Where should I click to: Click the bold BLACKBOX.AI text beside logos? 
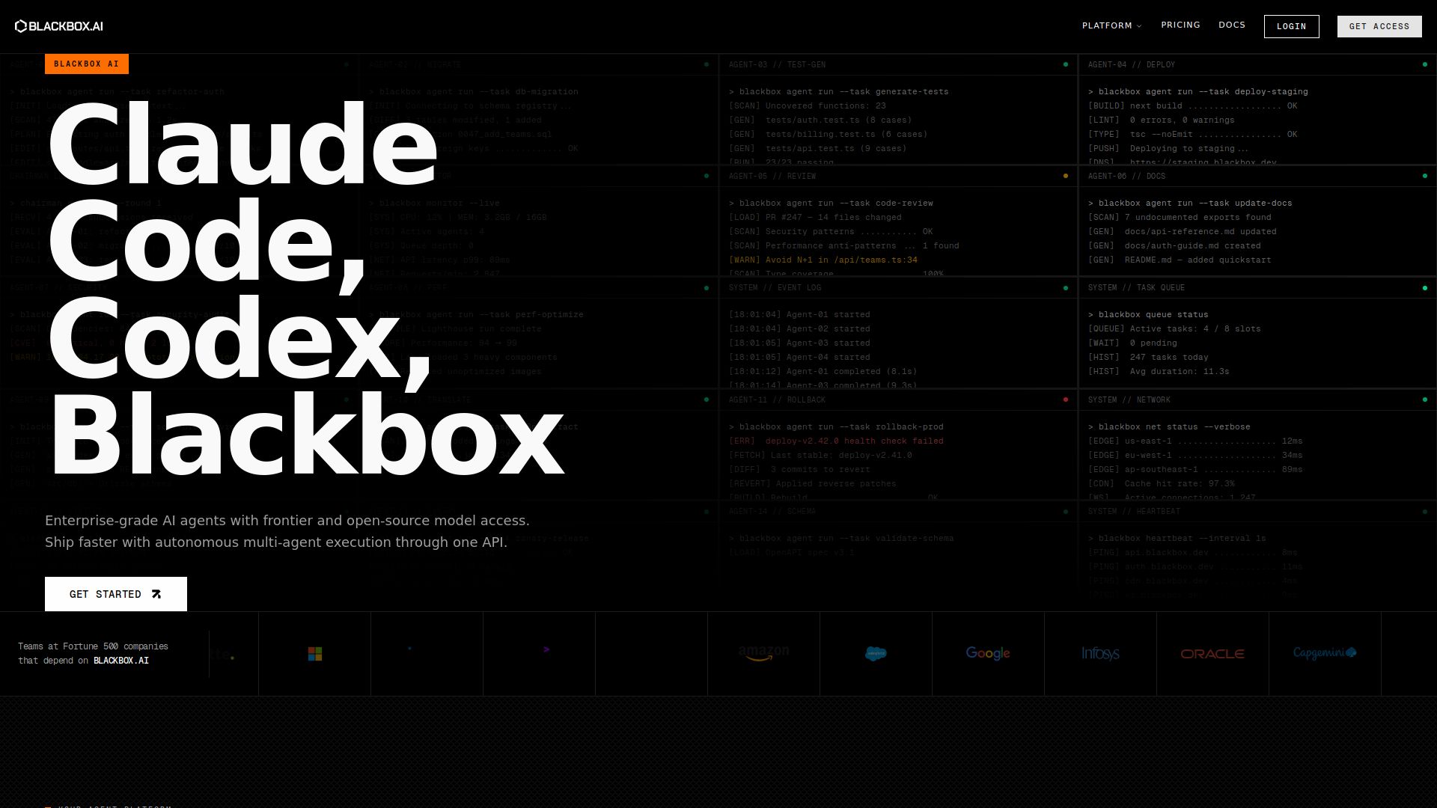121,661
